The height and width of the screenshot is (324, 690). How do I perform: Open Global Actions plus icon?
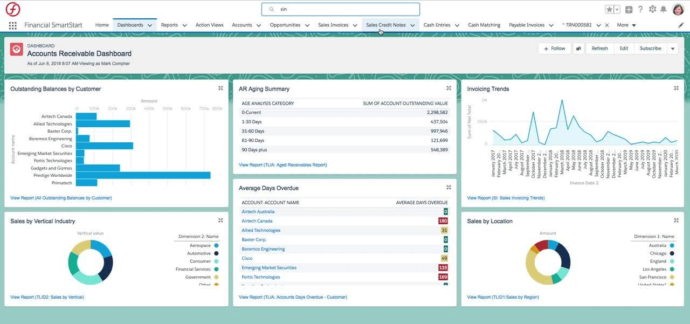point(629,9)
